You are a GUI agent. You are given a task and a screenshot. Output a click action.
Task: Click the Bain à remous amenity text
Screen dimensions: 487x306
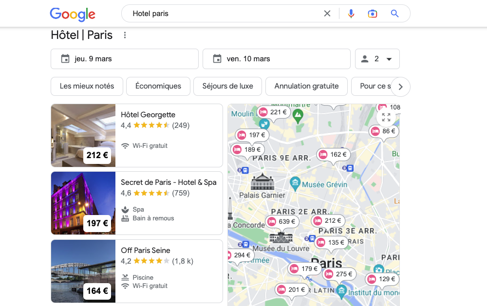pyautogui.click(x=153, y=218)
